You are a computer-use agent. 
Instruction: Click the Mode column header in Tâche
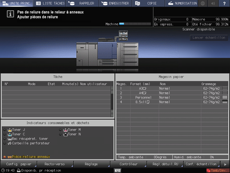(32, 84)
